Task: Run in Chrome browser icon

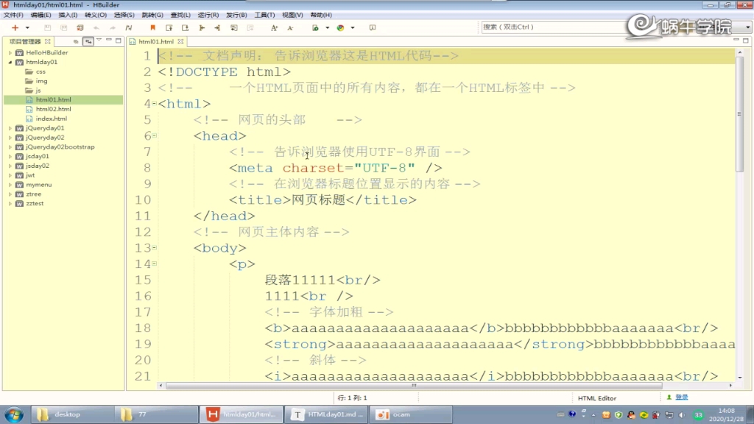Action: tap(340, 27)
